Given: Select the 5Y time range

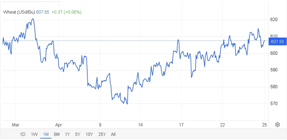Looking at the screenshot, I should click(x=78, y=134).
